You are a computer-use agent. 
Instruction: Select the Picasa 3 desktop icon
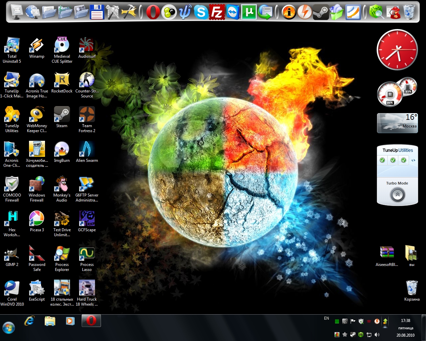[x=37, y=221]
